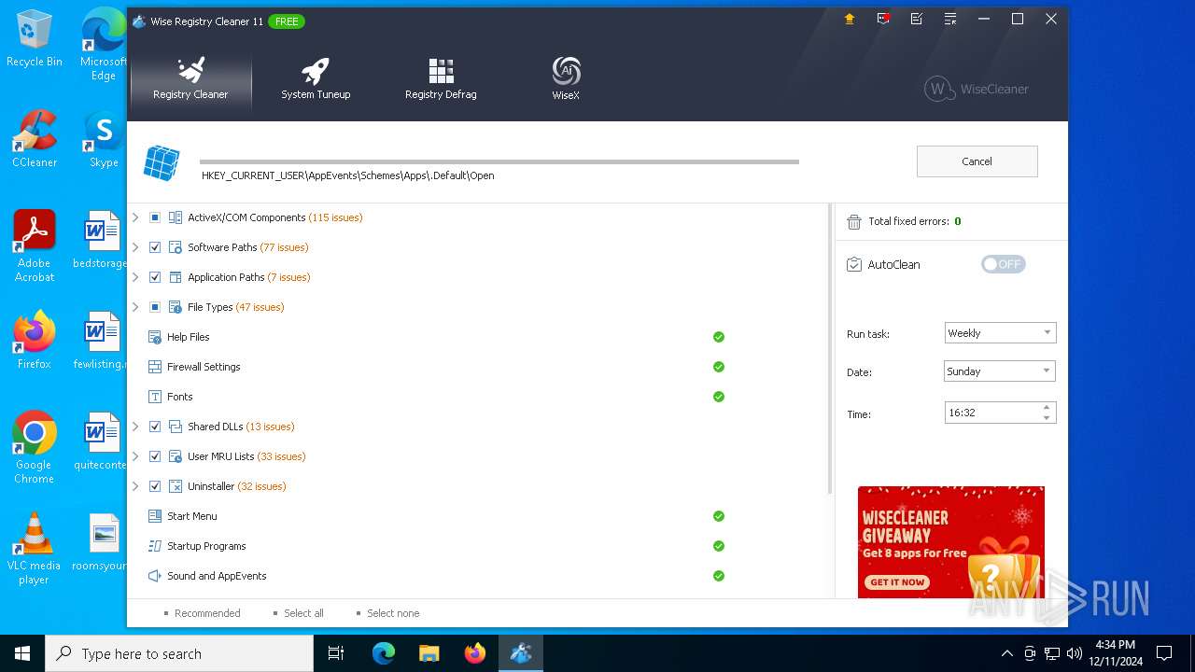
Task: Click the scan progress bar
Action: tap(499, 161)
